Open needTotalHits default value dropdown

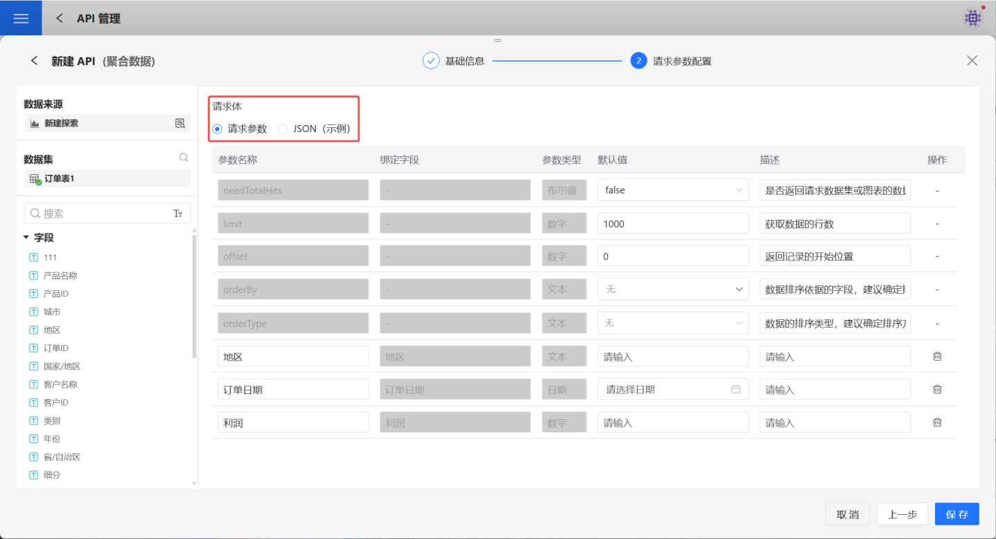coord(672,190)
